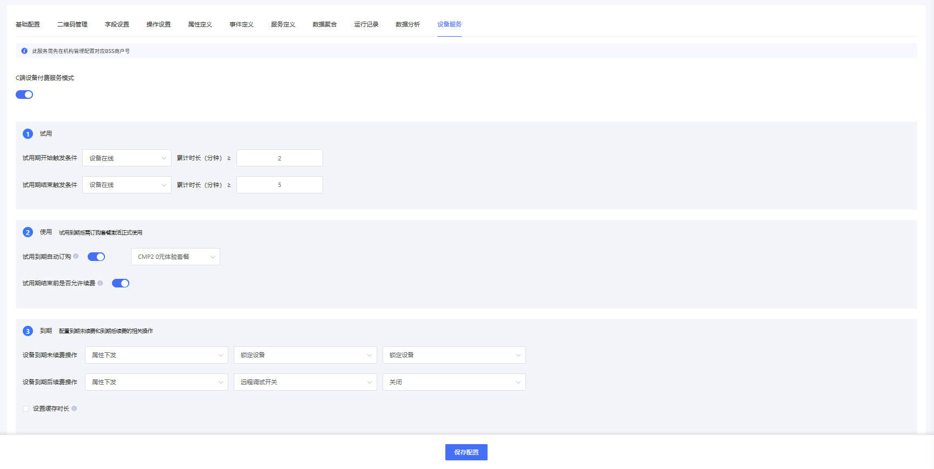This screenshot has width=934, height=469.
Task: Click the 保存配置 button
Action: pos(466,452)
